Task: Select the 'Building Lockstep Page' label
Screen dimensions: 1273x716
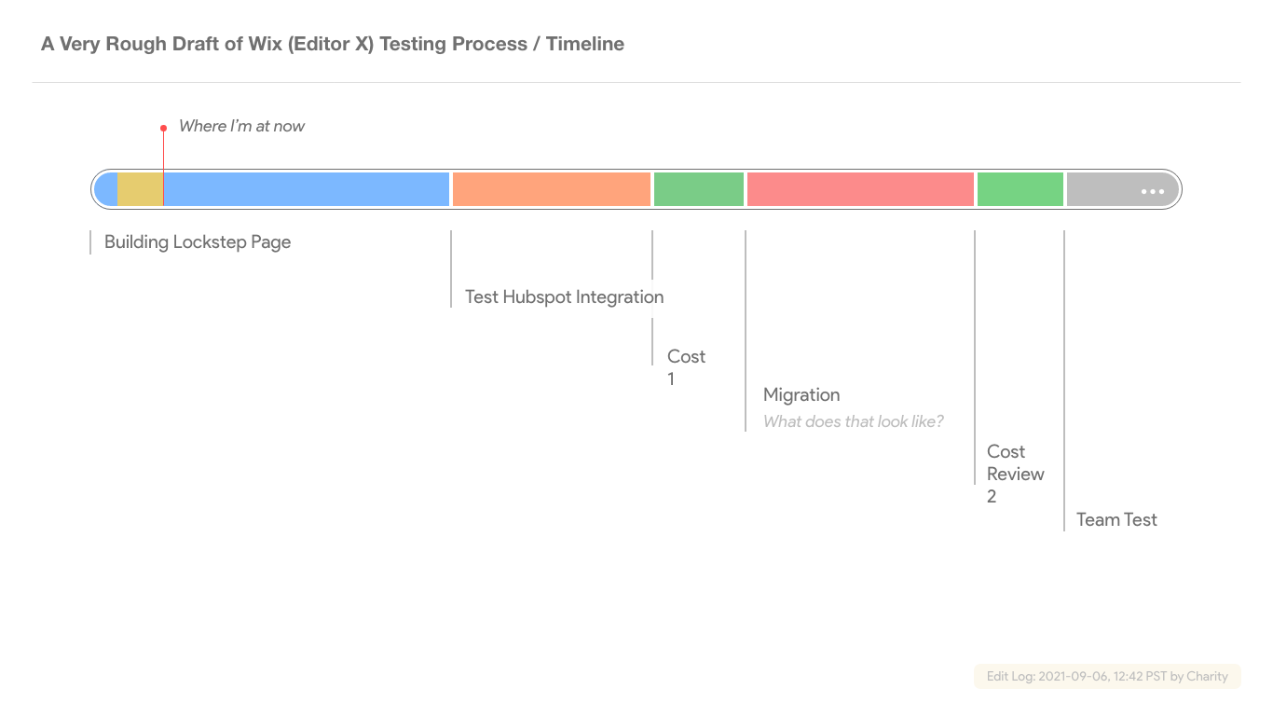Action: pos(198,242)
